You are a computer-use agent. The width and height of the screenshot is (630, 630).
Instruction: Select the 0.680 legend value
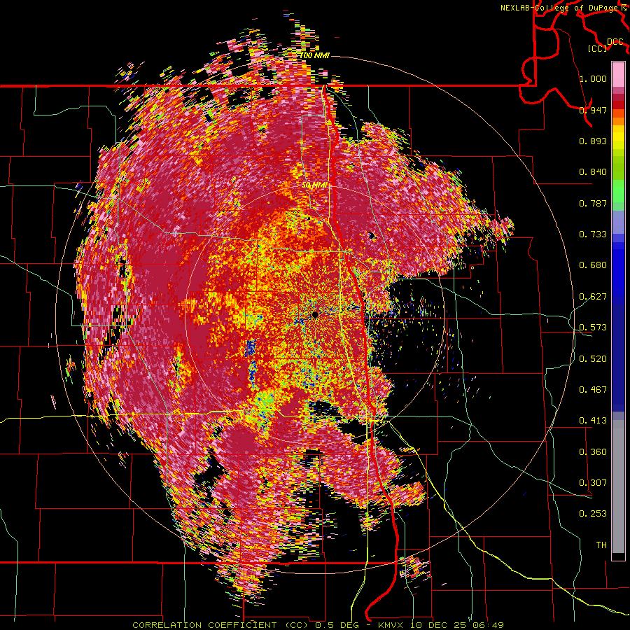593,265
